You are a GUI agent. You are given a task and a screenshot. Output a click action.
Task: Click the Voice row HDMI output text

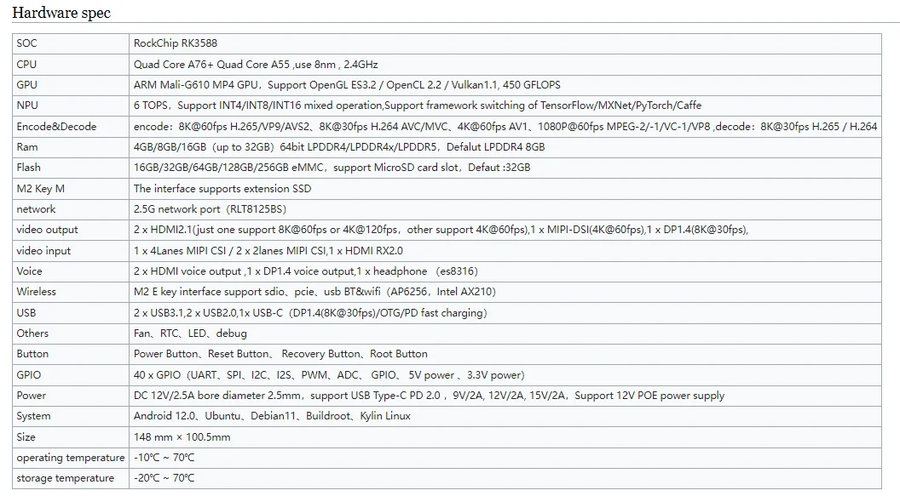pyautogui.click(x=305, y=271)
